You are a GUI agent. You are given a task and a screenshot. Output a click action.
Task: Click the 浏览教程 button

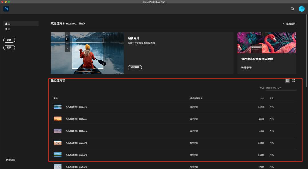135,68
